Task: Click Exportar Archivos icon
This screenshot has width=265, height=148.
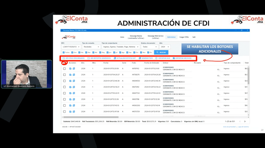Action: coord(174,58)
